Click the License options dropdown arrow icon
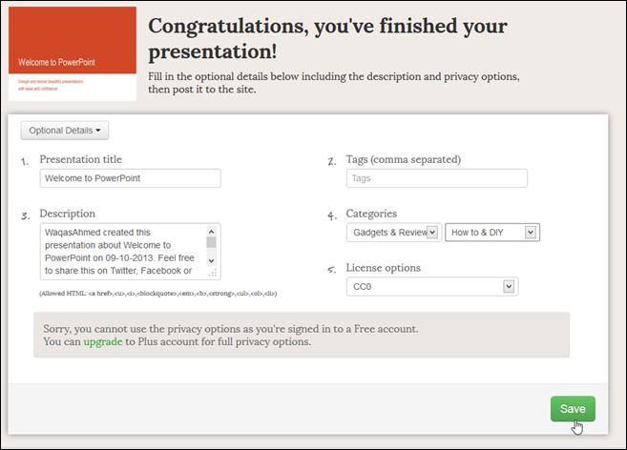 coord(509,287)
